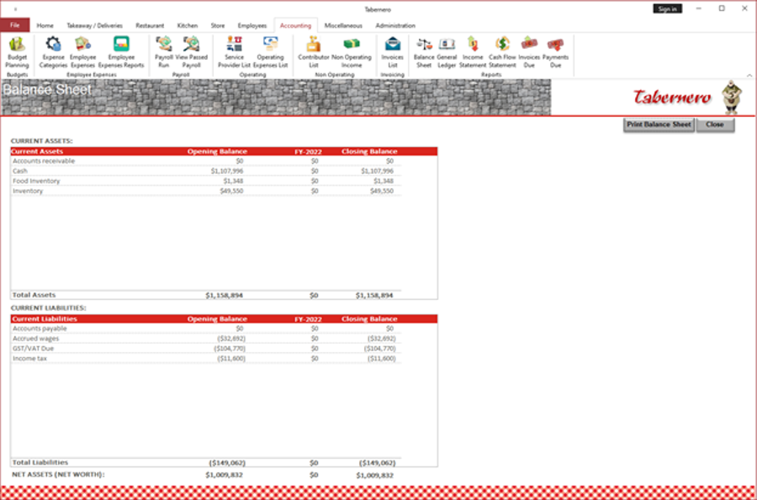This screenshot has height=500, width=757.
Task: Open Employee Expenses
Action: 82,52
